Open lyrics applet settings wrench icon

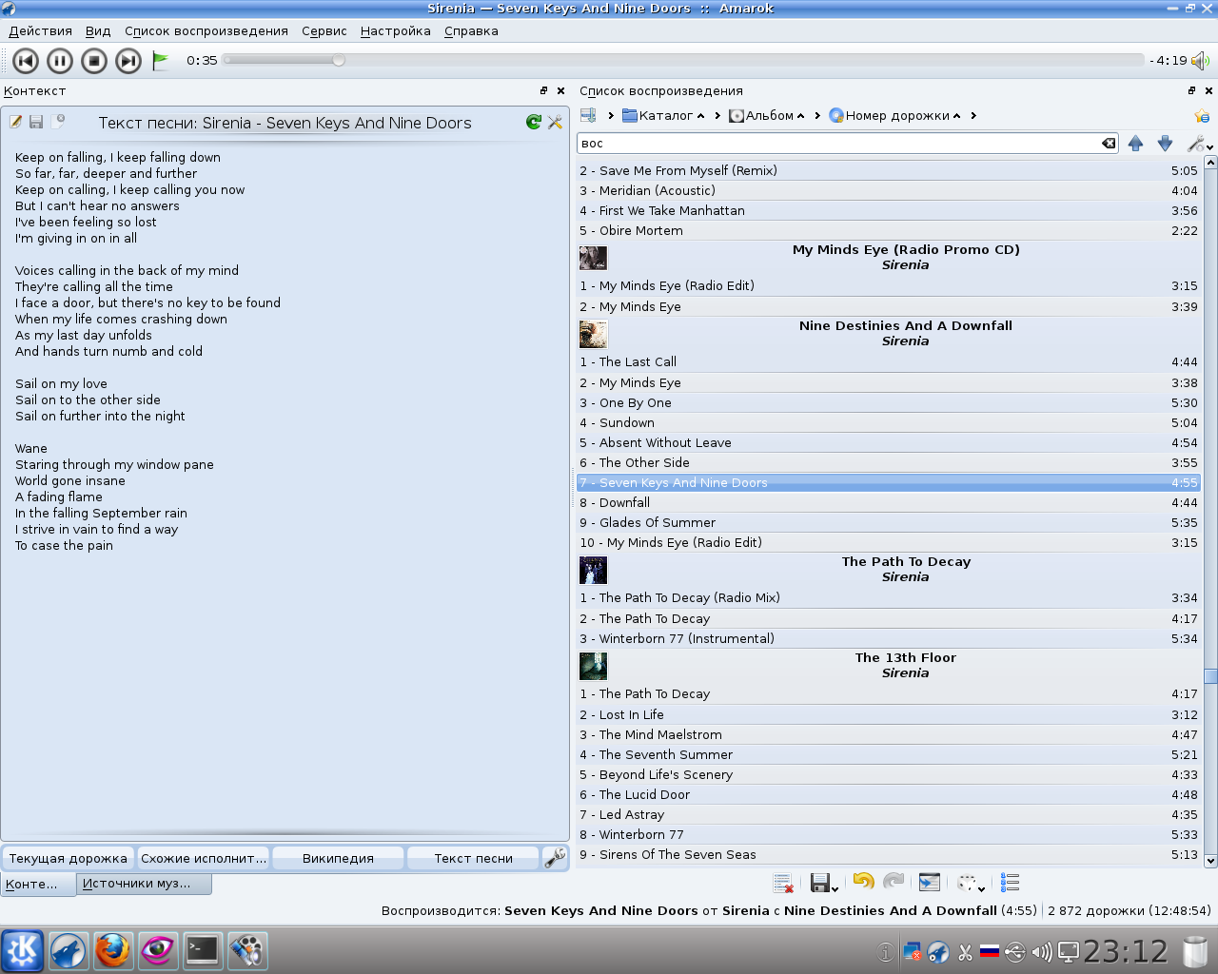point(556,122)
